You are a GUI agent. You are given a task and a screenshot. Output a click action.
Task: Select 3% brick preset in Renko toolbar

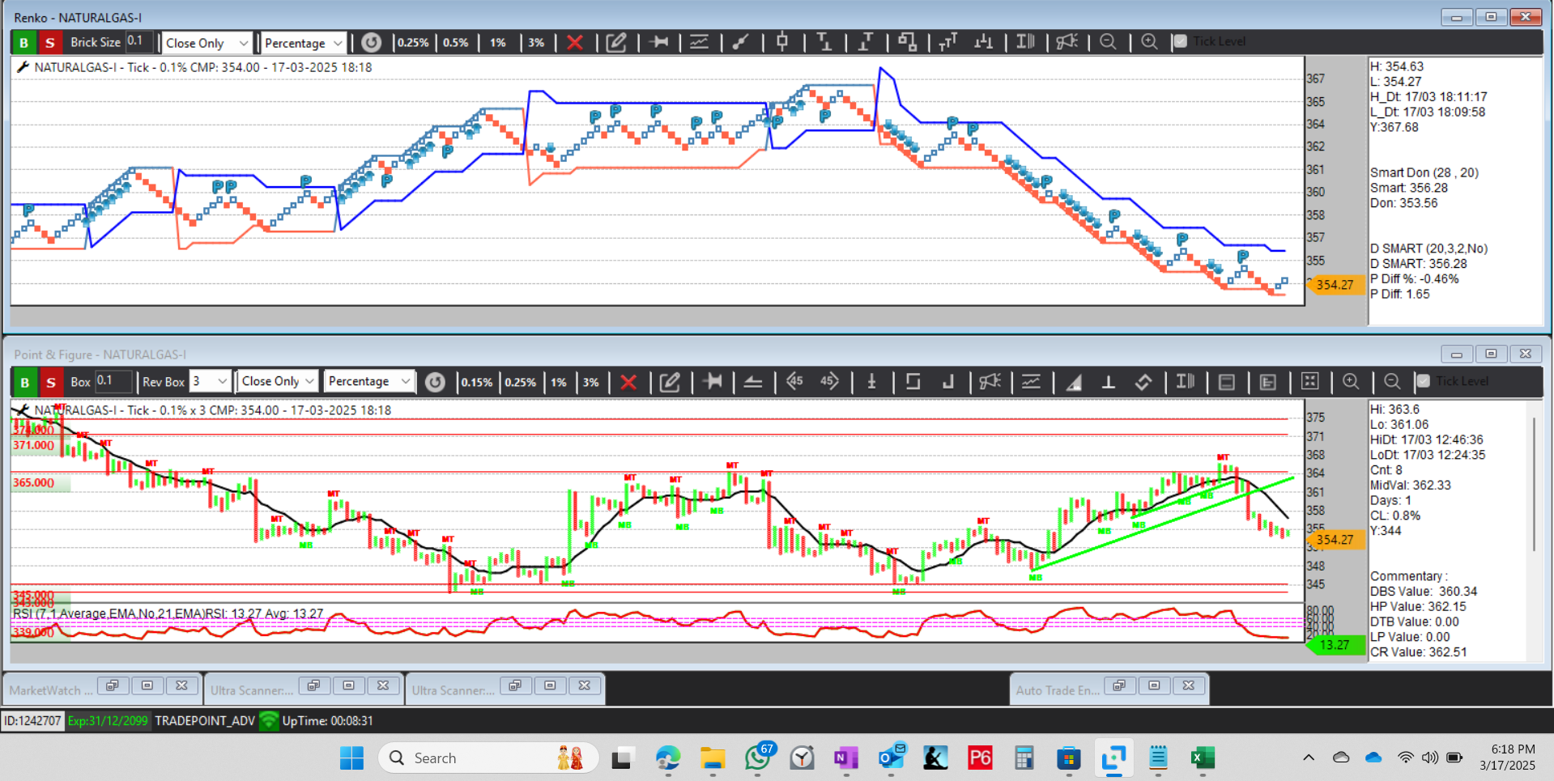[x=536, y=43]
